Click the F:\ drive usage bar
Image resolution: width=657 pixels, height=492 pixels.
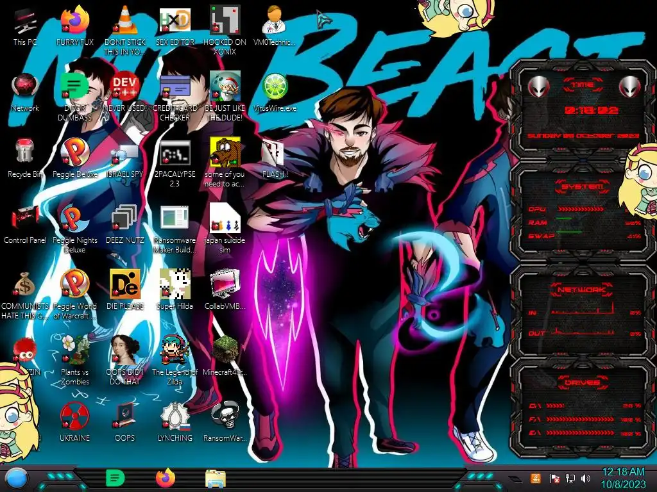pyautogui.click(x=580, y=419)
